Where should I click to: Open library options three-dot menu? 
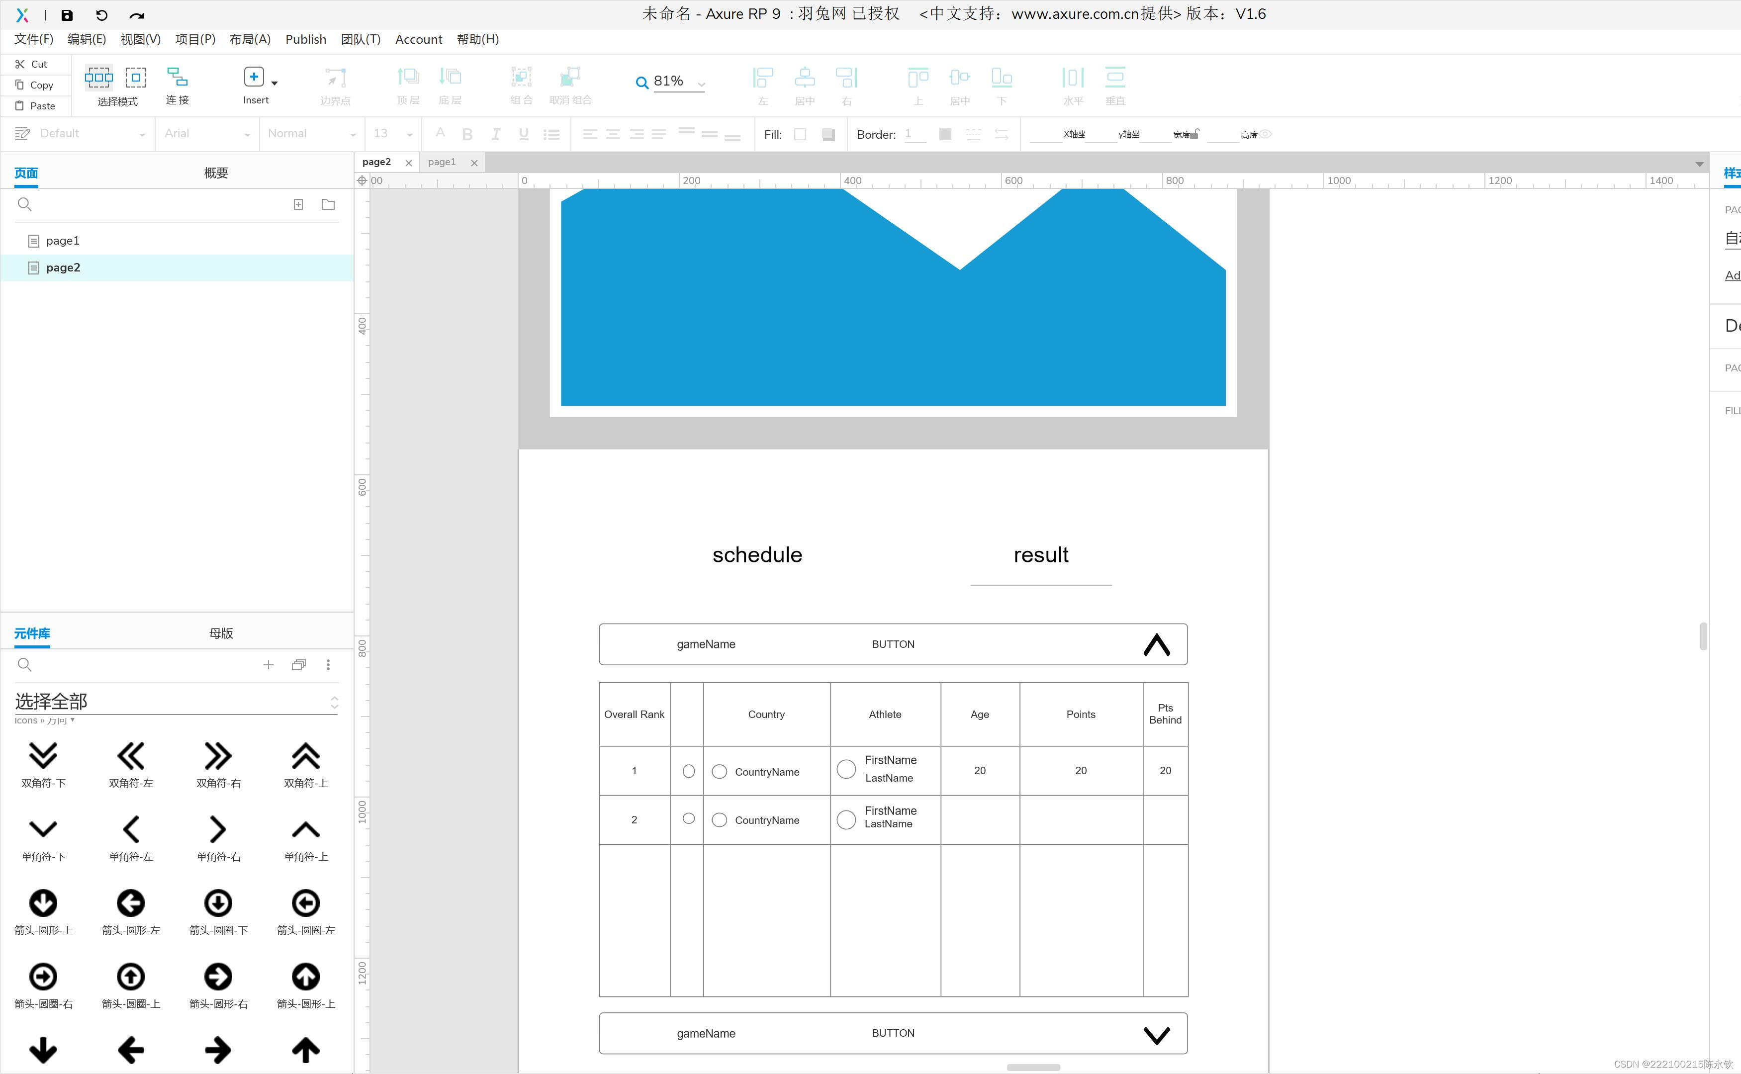328,665
